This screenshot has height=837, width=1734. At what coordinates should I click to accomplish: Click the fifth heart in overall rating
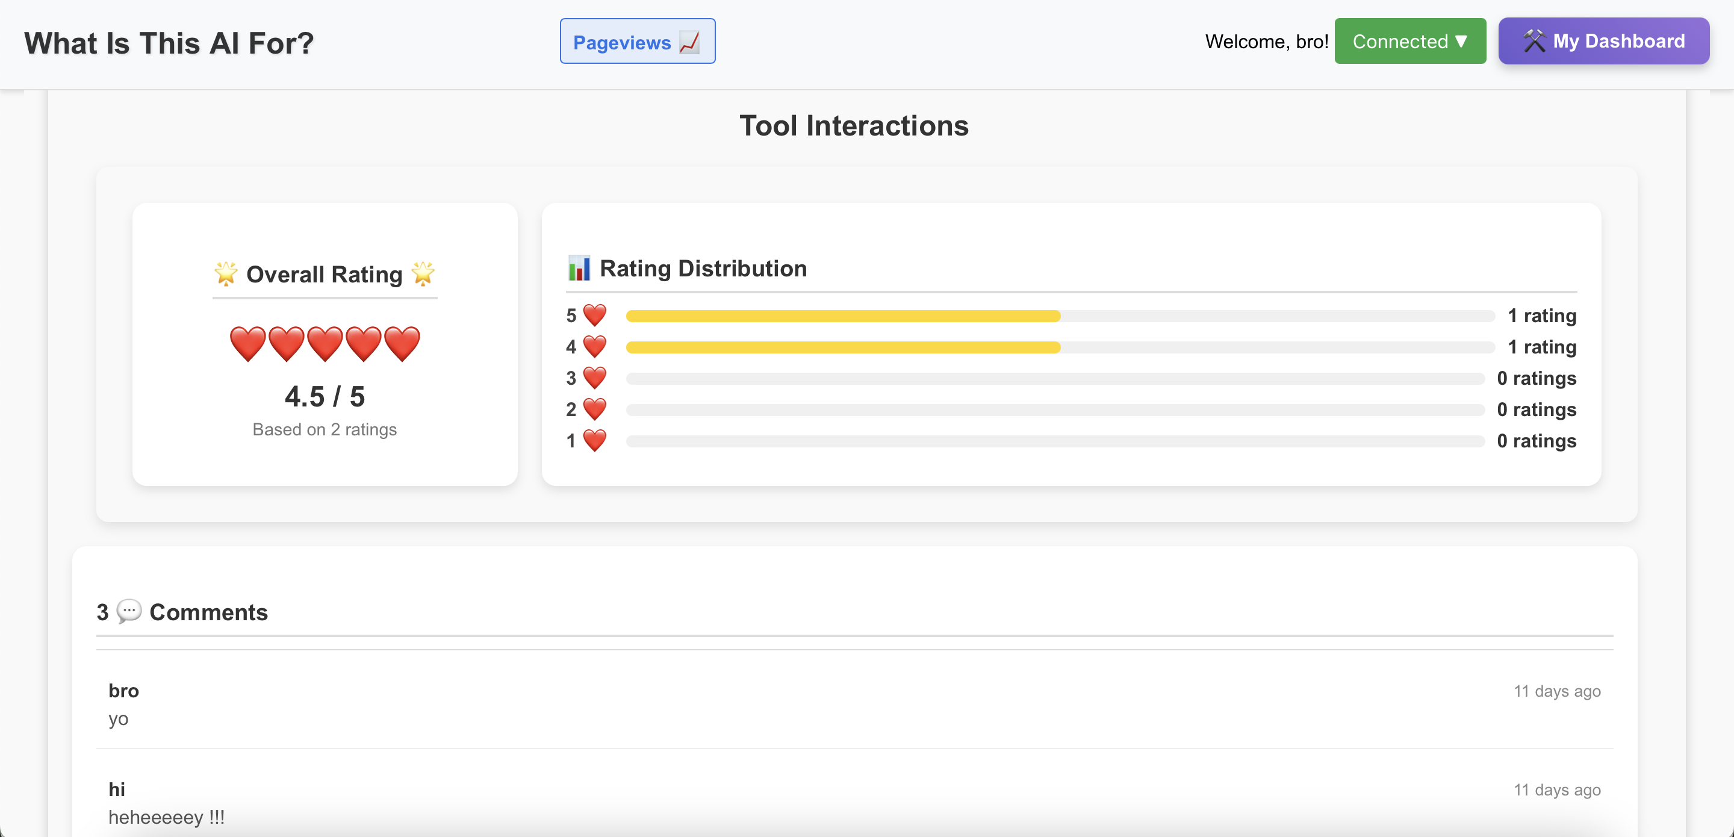(x=403, y=344)
